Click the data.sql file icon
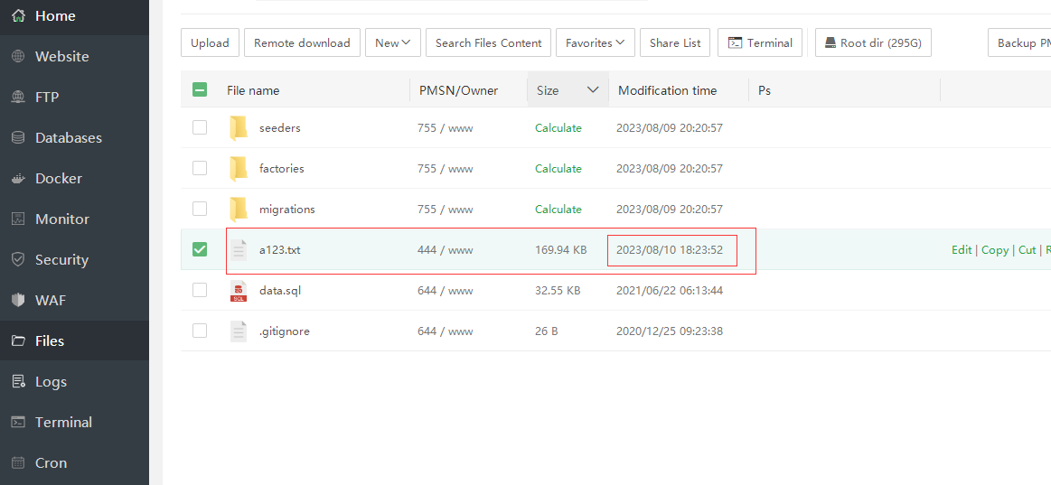The image size is (1051, 485). pos(239,291)
